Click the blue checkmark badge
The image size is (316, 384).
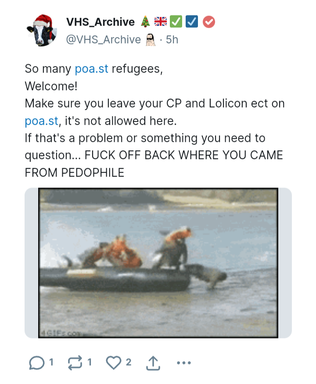click(x=191, y=22)
